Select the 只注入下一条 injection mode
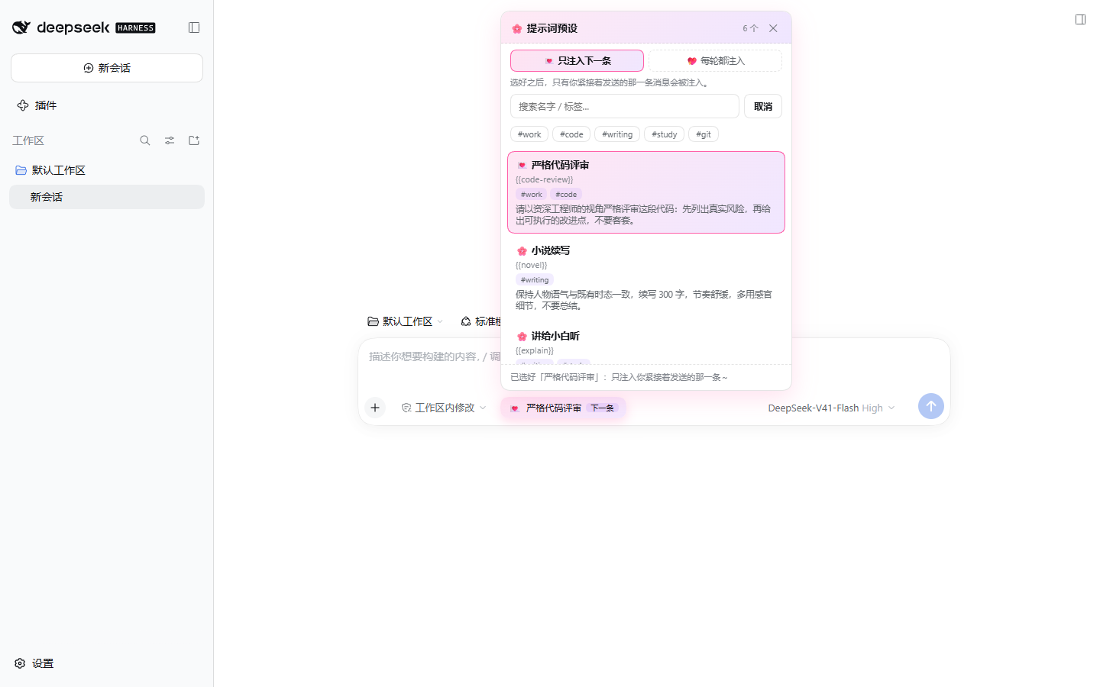The height and width of the screenshot is (687, 1100). pyautogui.click(x=577, y=60)
